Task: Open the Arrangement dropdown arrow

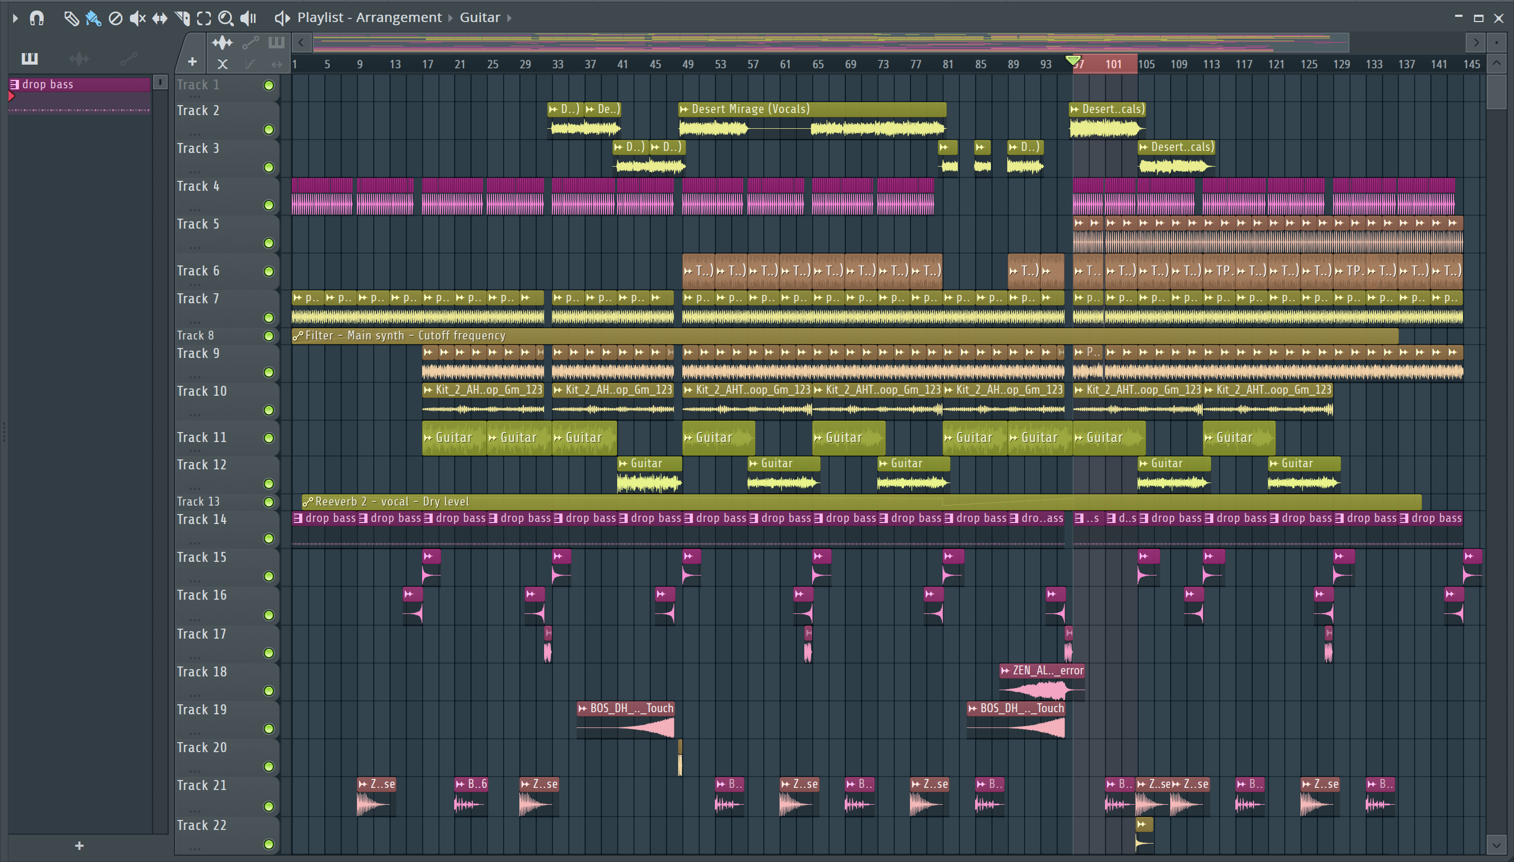Action: [x=450, y=18]
